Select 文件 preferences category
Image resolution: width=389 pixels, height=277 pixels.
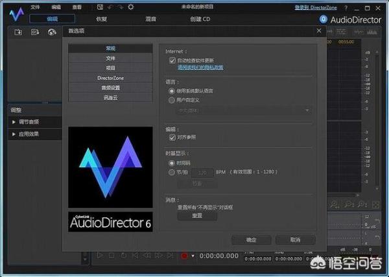tap(110, 58)
